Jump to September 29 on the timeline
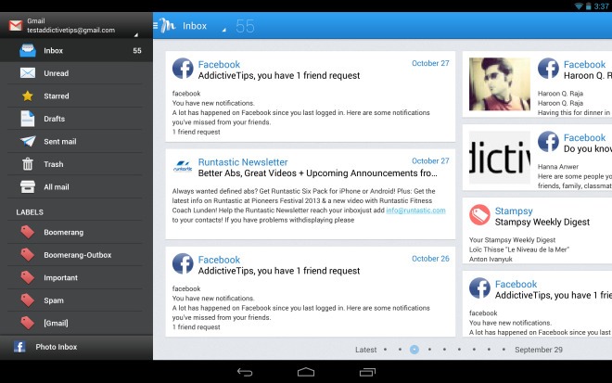612x383 pixels. pyautogui.click(x=538, y=350)
